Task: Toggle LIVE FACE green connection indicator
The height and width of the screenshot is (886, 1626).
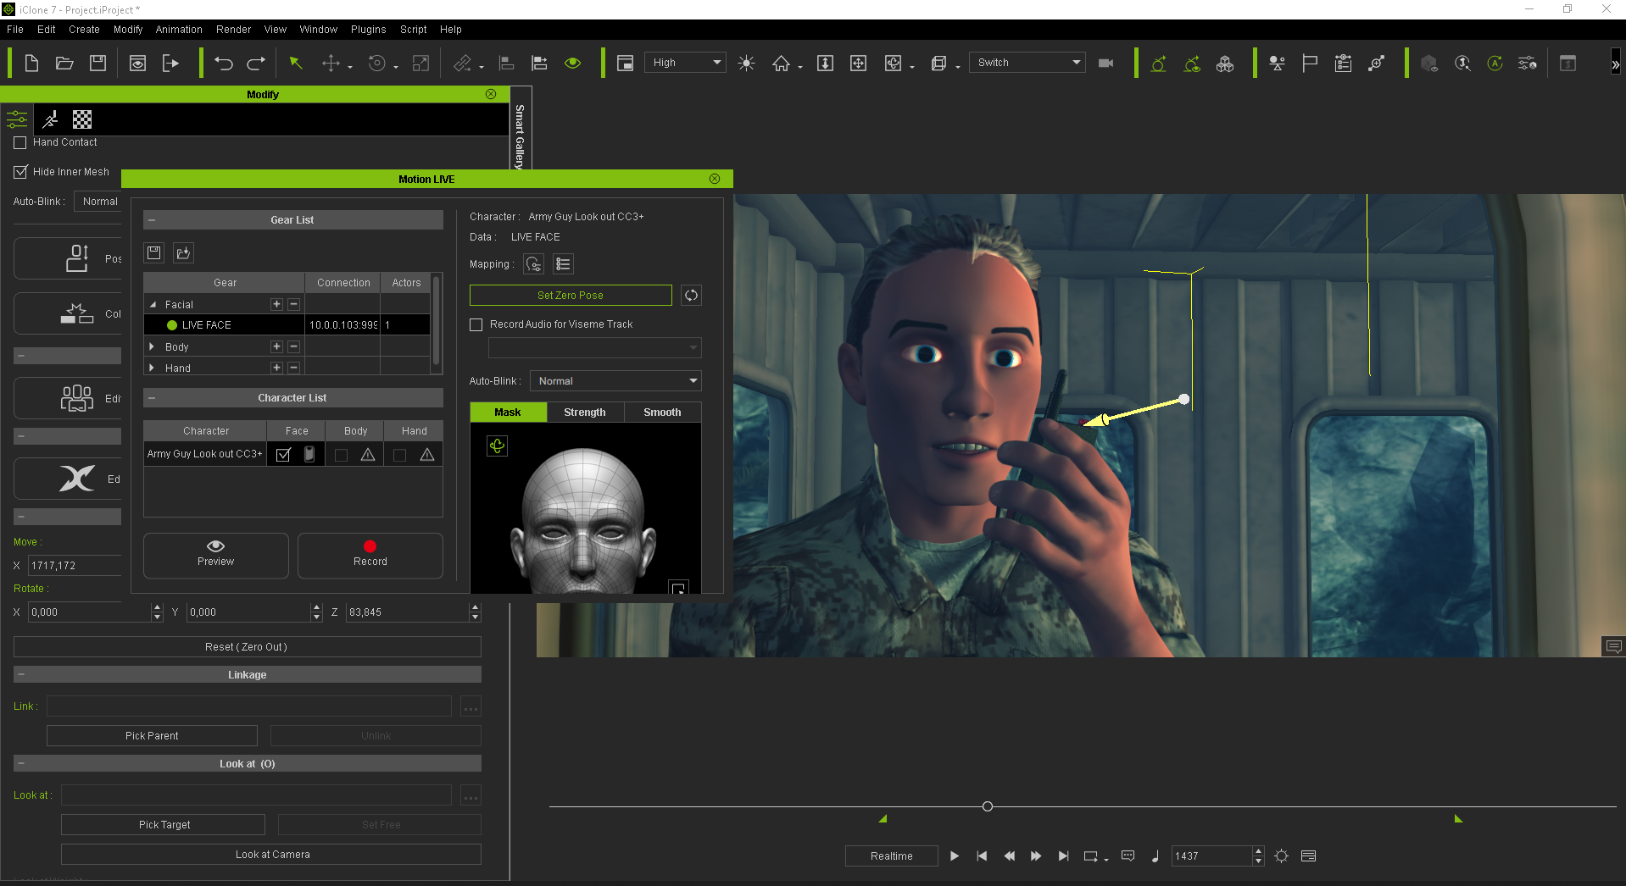Action: pos(172,325)
